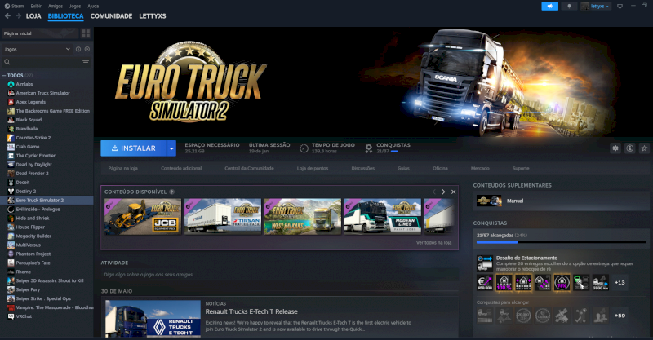This screenshot has width=653, height=340.
Task: Open the Exibir menu
Action: [x=36, y=7]
